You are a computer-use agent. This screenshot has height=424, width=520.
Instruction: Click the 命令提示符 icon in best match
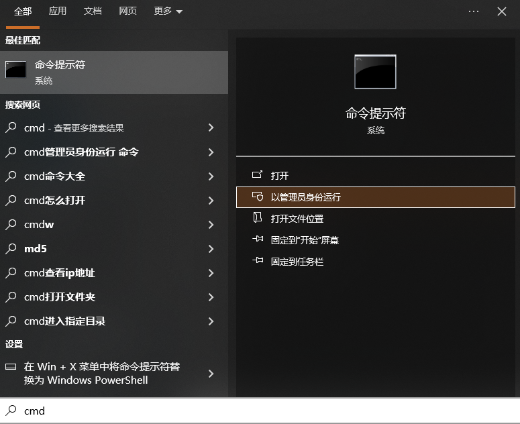tap(15, 69)
